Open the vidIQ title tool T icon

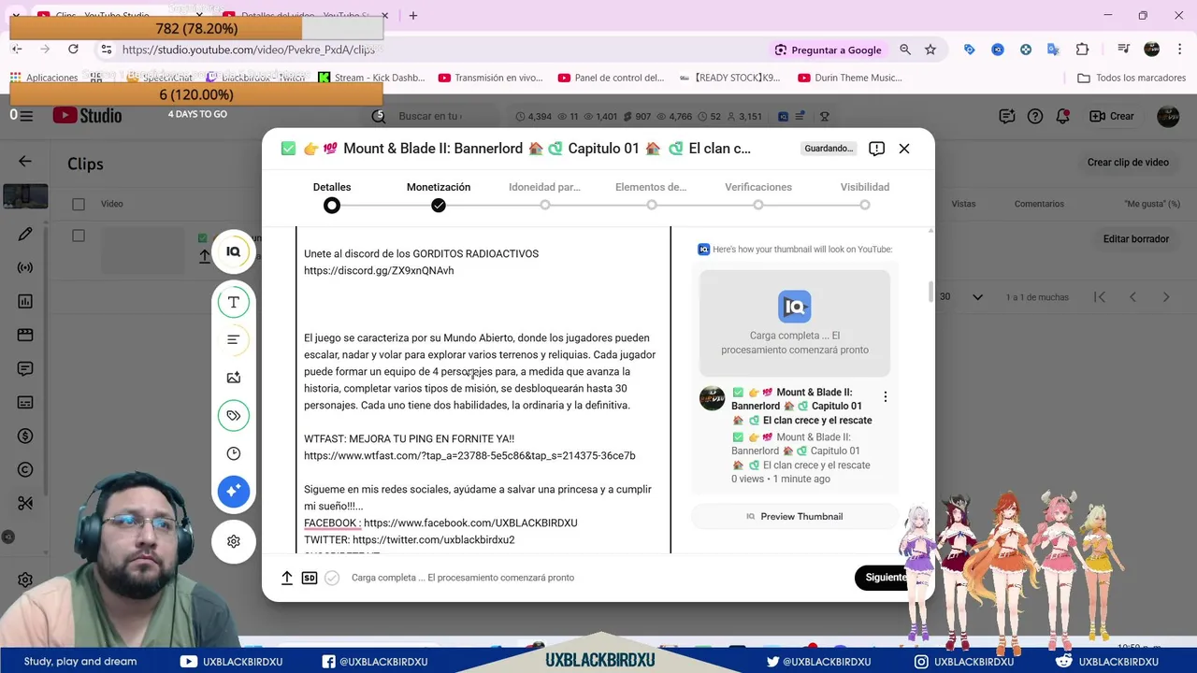pyautogui.click(x=234, y=302)
